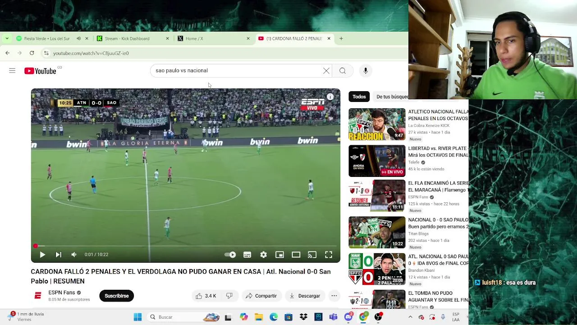This screenshot has height=325, width=577.
Task: Close the Kick Dashboard tab
Action: [x=167, y=38]
